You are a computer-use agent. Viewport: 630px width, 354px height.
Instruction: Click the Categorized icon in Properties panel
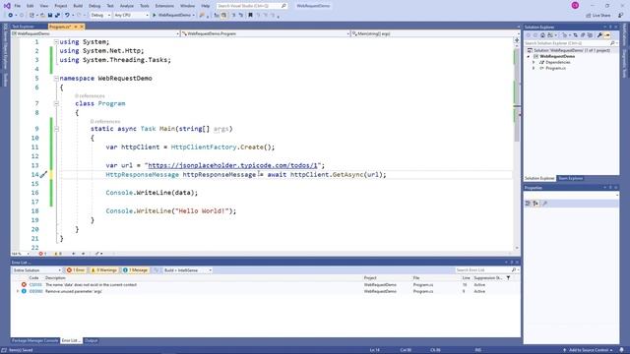click(528, 204)
